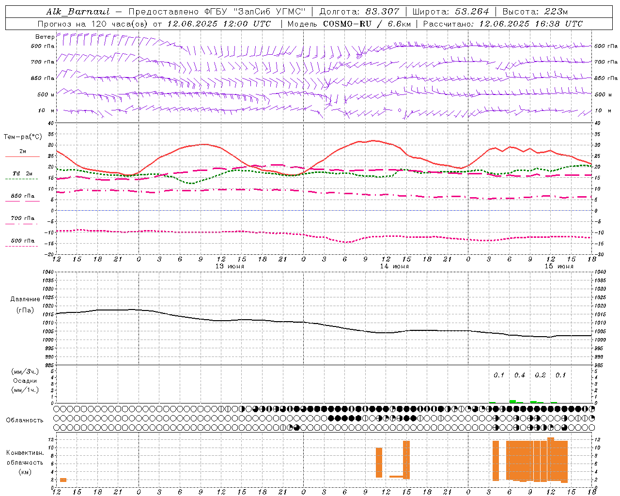This screenshot has width=620, height=496.
Task: Click the (км) convective height unit label
Action: [25, 472]
